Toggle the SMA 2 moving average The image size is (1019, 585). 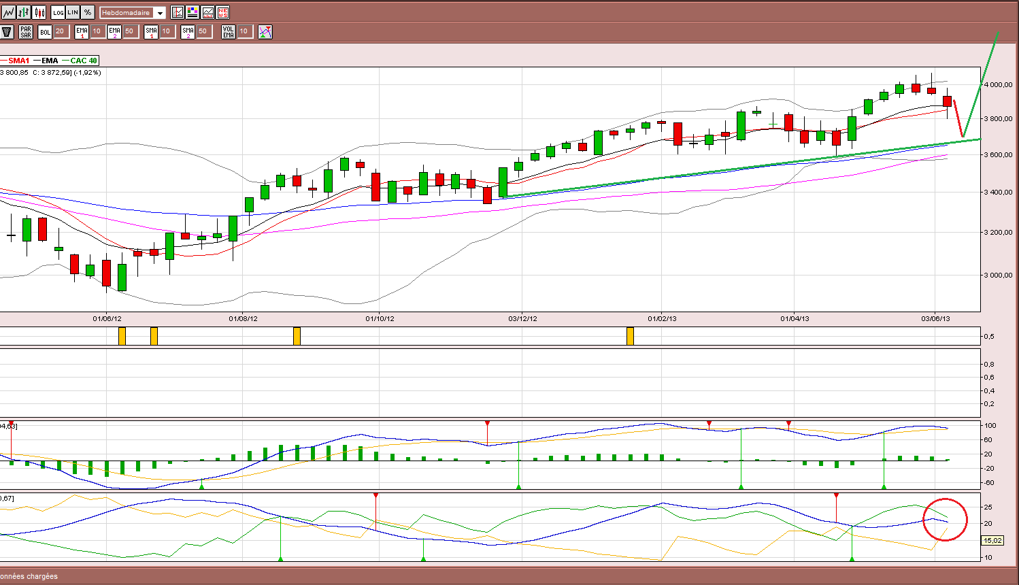coord(188,31)
